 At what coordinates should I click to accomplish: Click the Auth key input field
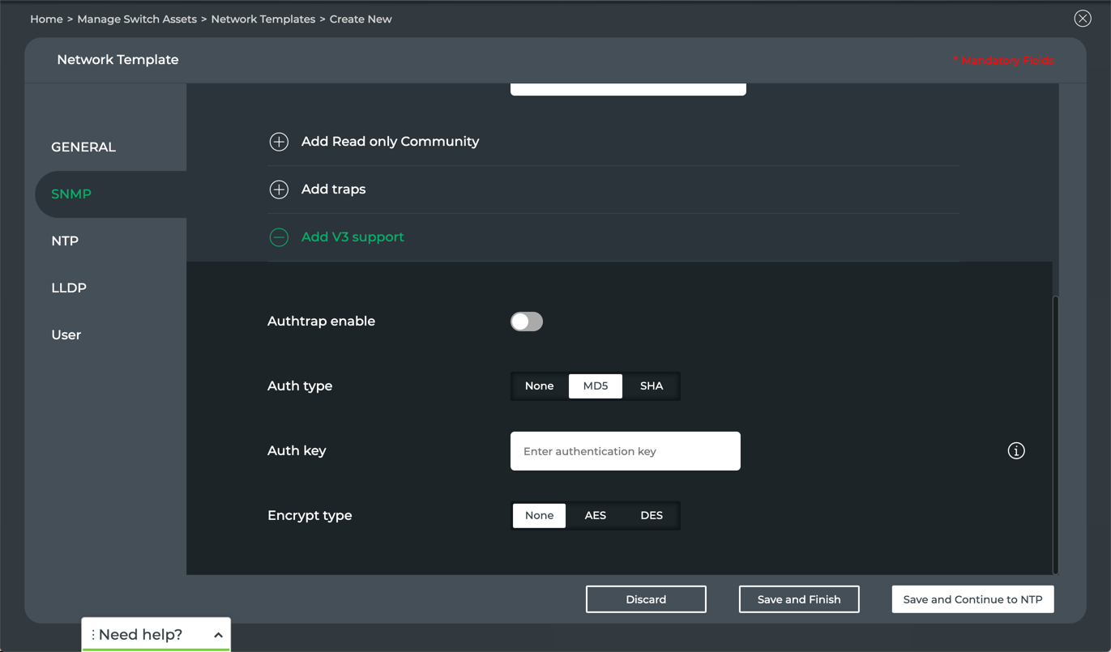[625, 451]
